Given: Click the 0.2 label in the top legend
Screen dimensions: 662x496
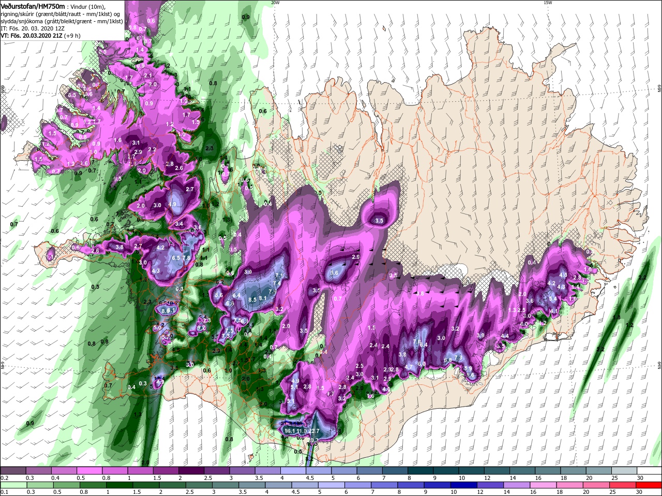Looking at the screenshot, I should click(5, 478).
